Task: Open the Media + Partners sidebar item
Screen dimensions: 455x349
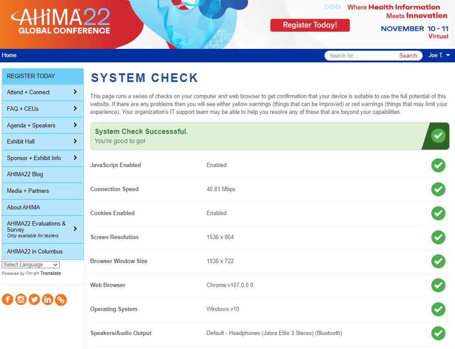Action: coord(43,191)
